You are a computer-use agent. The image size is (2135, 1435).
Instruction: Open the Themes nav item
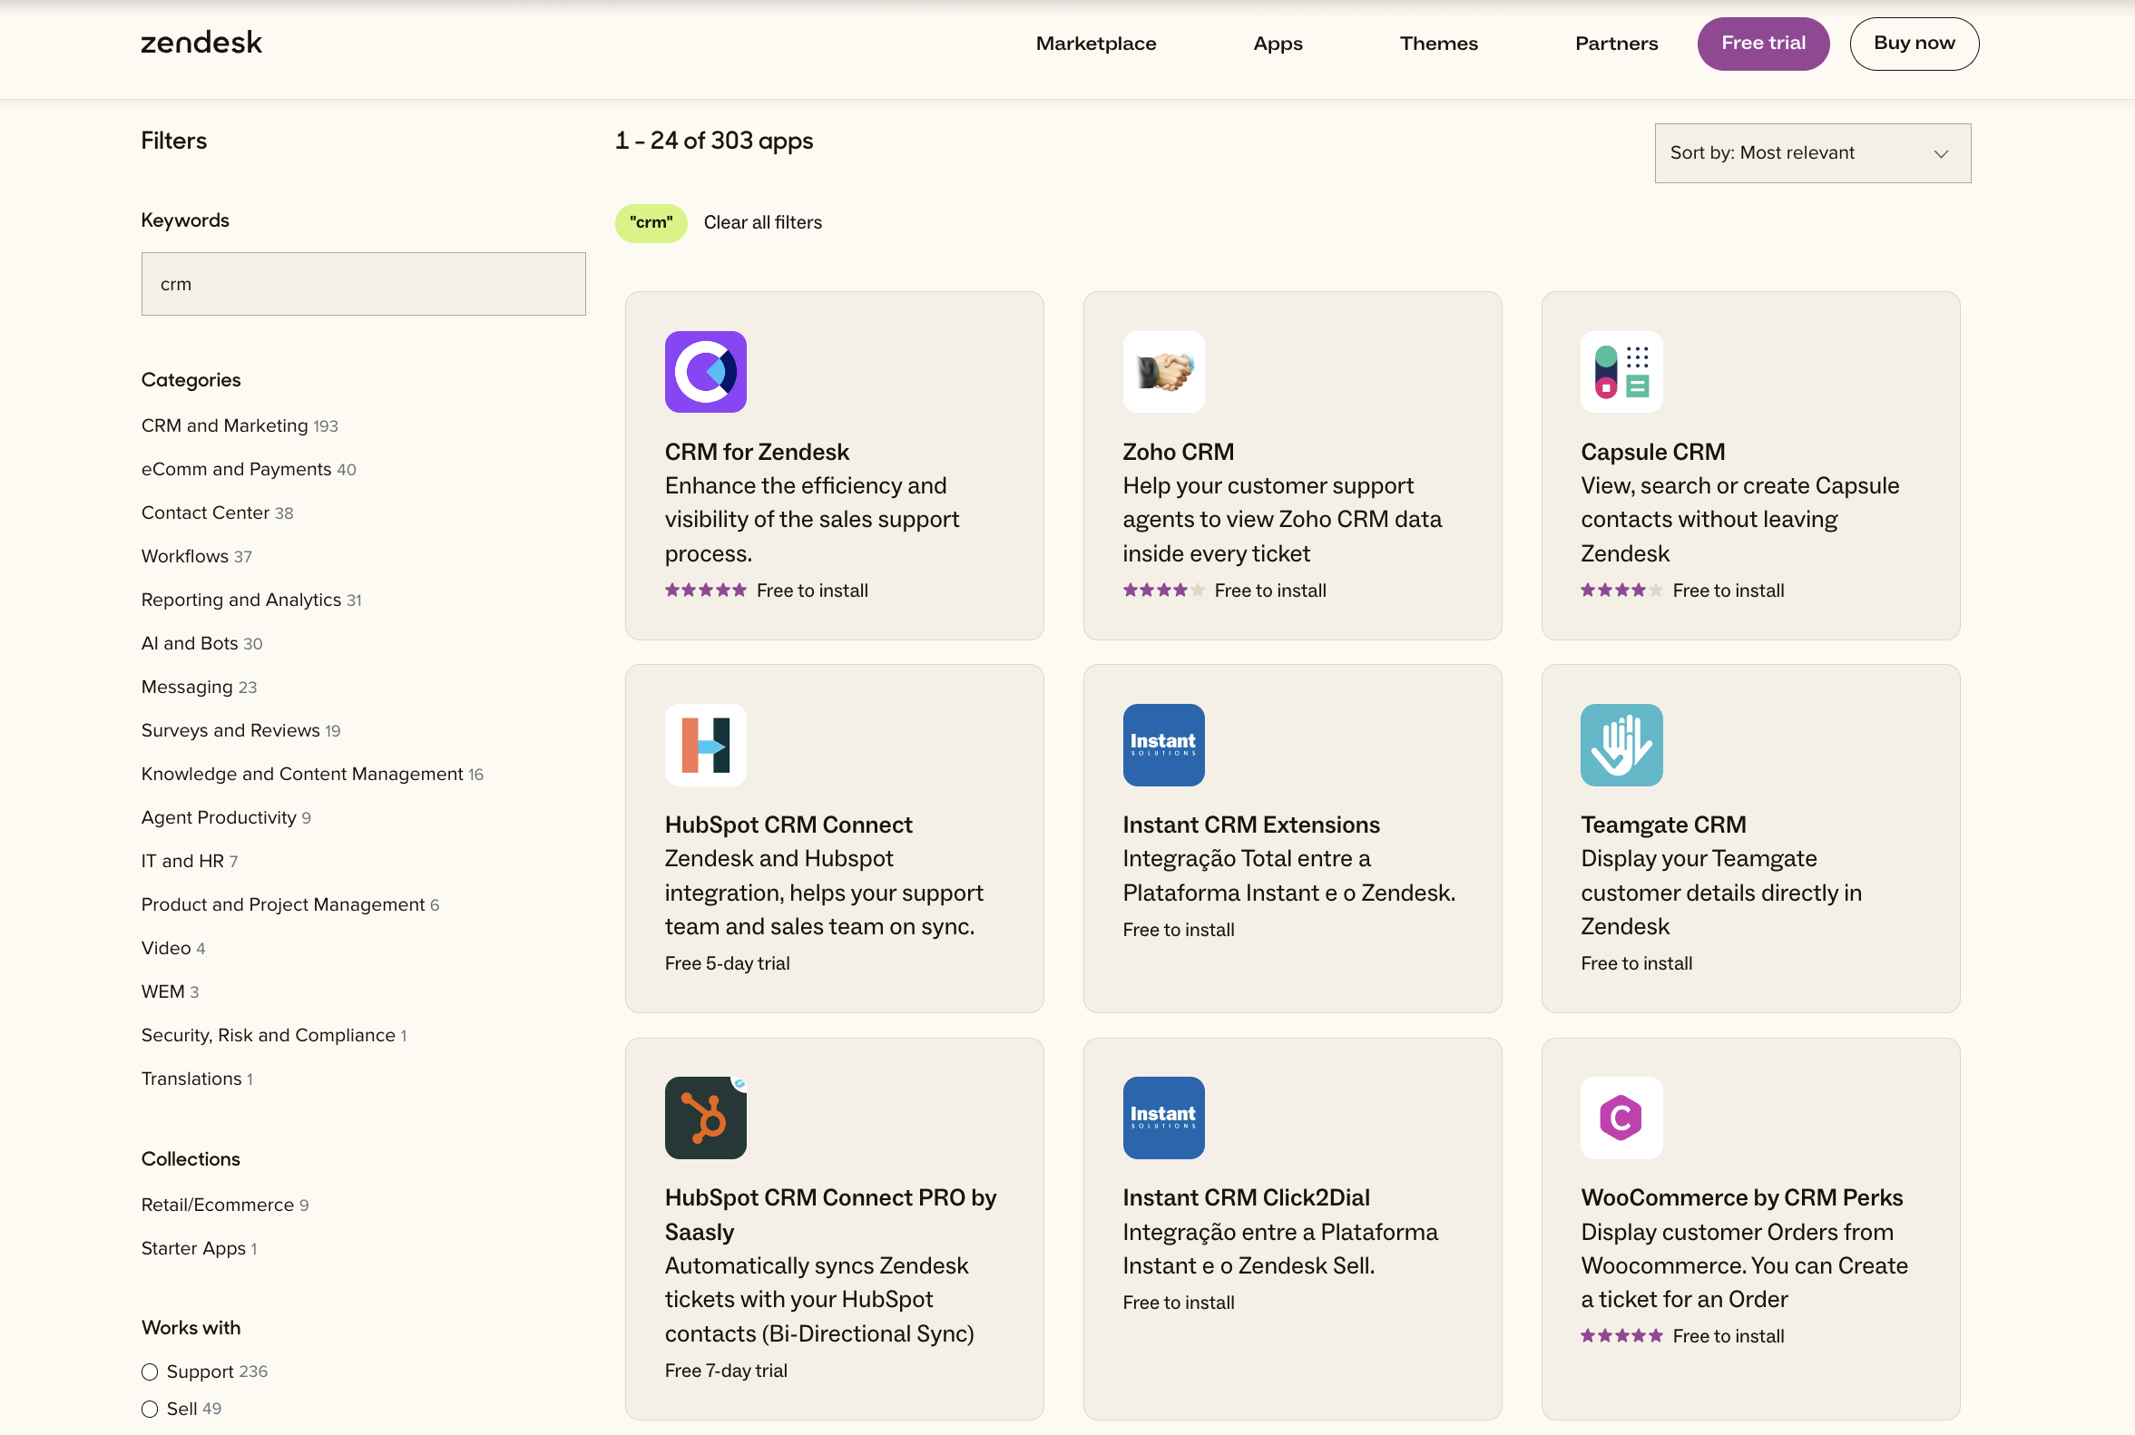pos(1438,43)
